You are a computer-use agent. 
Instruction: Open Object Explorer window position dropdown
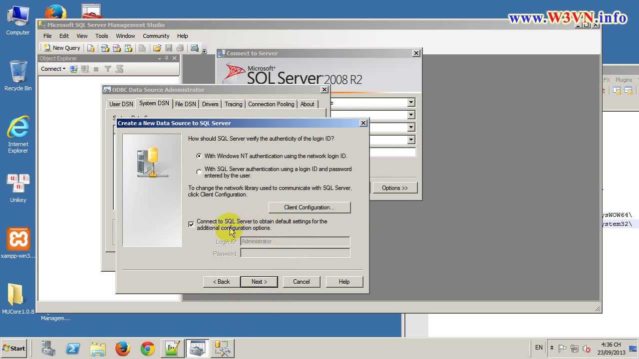tap(159, 58)
